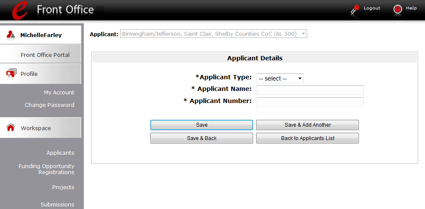Click the Save & Add Another button

[x=308, y=125]
